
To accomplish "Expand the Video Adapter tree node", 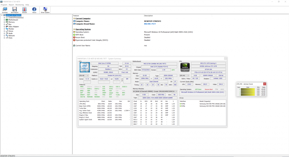I will [4, 27].
